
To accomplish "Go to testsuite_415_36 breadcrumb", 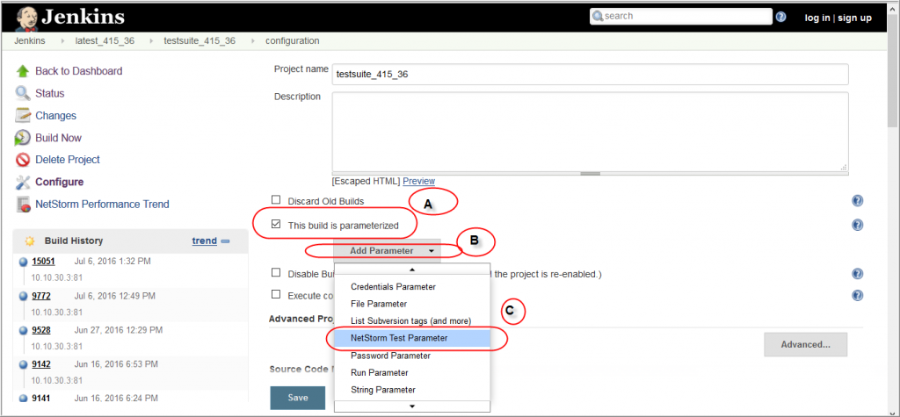I will pyautogui.click(x=200, y=41).
